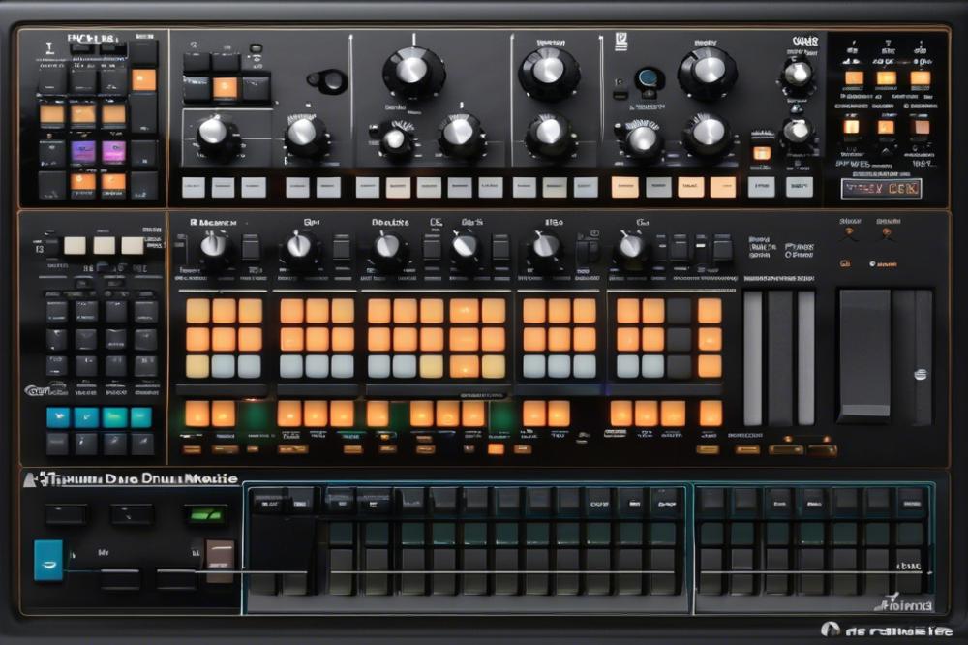Click the large knob under the "Beeby" label
968x645 pixels.
point(708,73)
